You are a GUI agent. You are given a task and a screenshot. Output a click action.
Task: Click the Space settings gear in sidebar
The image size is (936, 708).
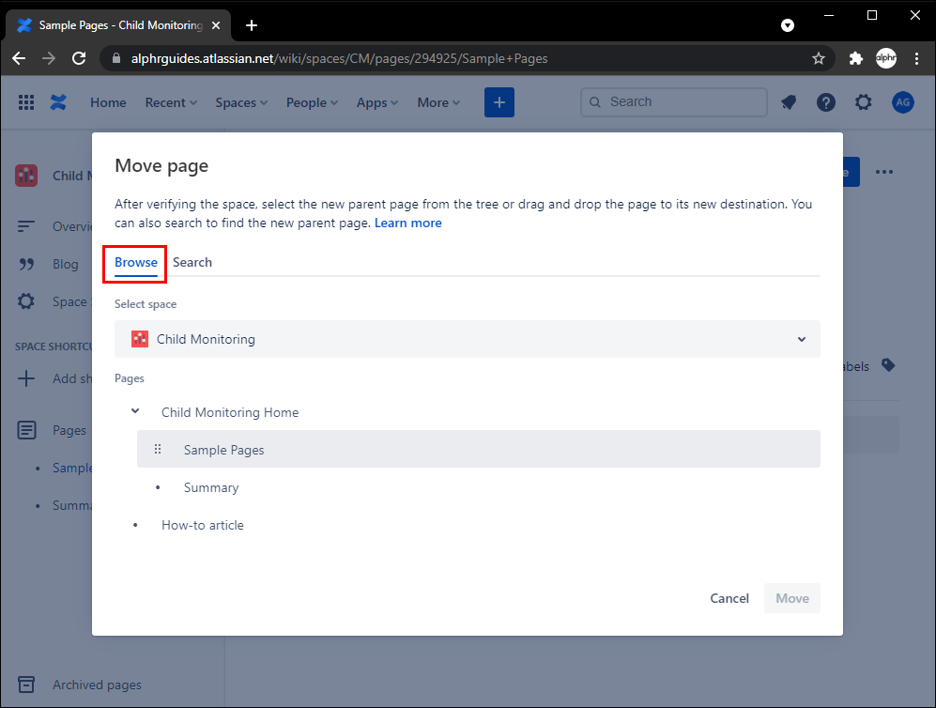tap(26, 300)
